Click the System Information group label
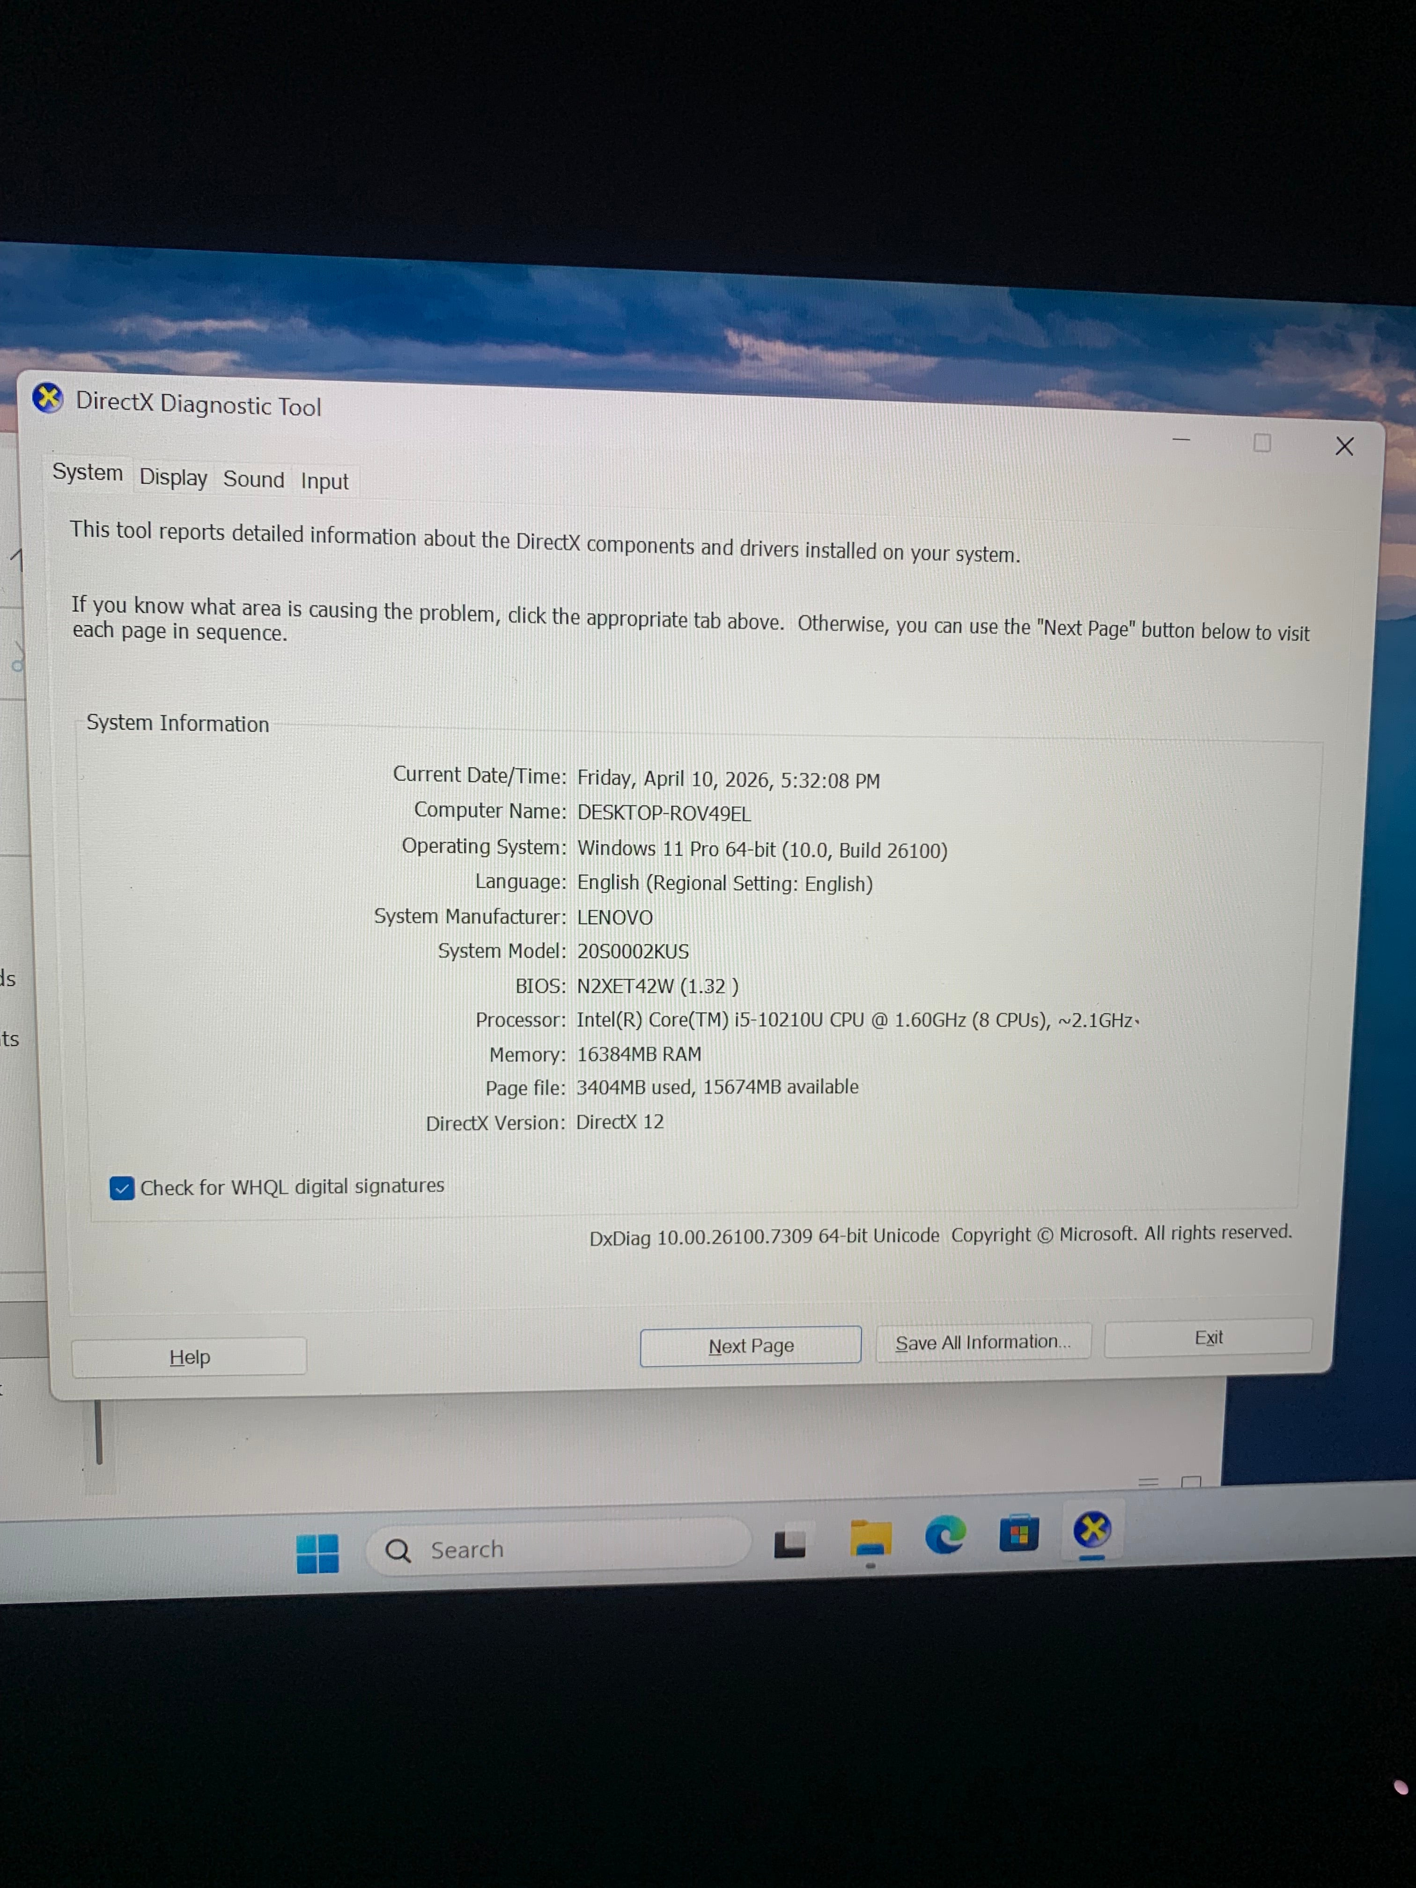Image resolution: width=1416 pixels, height=1888 pixels. 177,723
